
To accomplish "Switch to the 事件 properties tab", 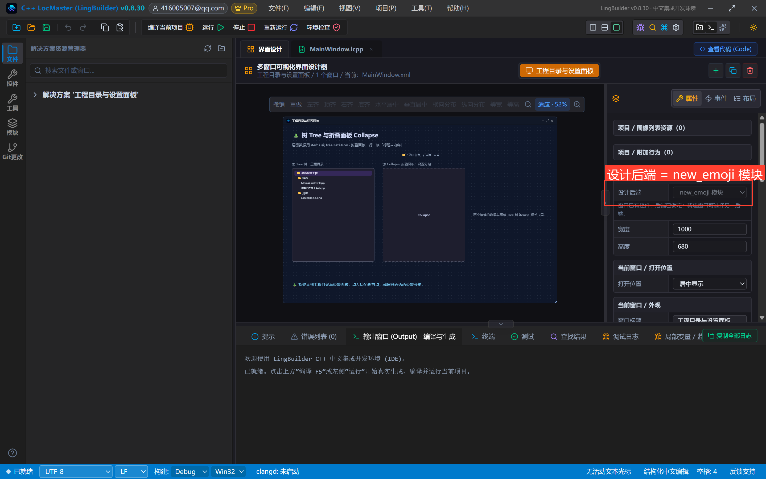I will [x=716, y=98].
